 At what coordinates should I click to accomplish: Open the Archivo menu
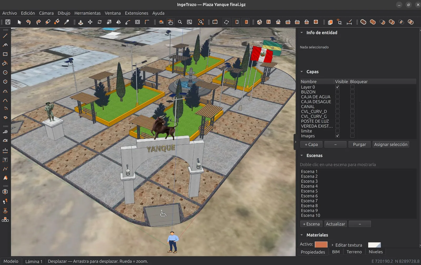point(9,13)
